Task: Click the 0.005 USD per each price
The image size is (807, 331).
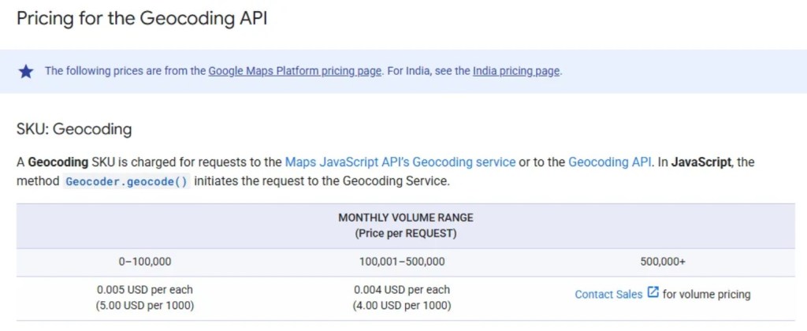Action: pyautogui.click(x=144, y=289)
